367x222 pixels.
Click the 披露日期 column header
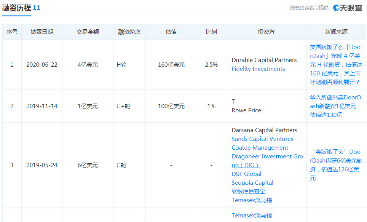pyautogui.click(x=42, y=32)
